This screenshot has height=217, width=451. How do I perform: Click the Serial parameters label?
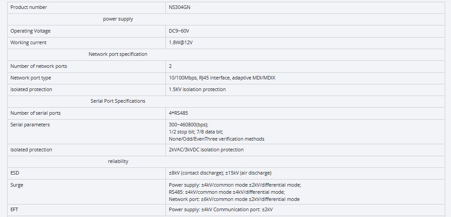tap(30, 125)
